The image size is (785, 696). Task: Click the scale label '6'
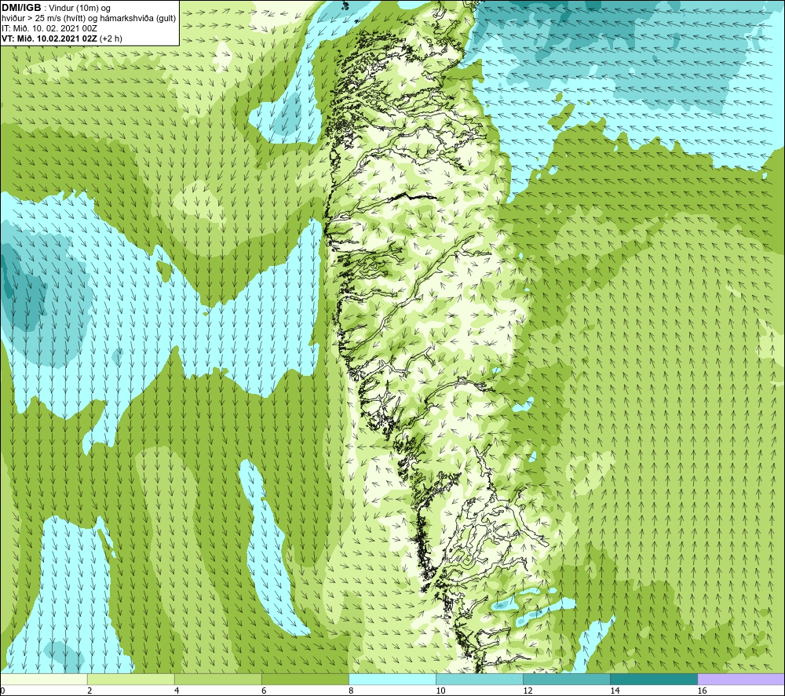[x=264, y=691]
